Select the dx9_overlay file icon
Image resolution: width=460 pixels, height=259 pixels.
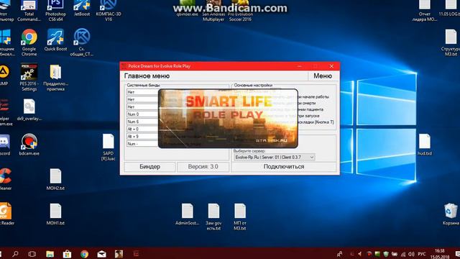29,110
